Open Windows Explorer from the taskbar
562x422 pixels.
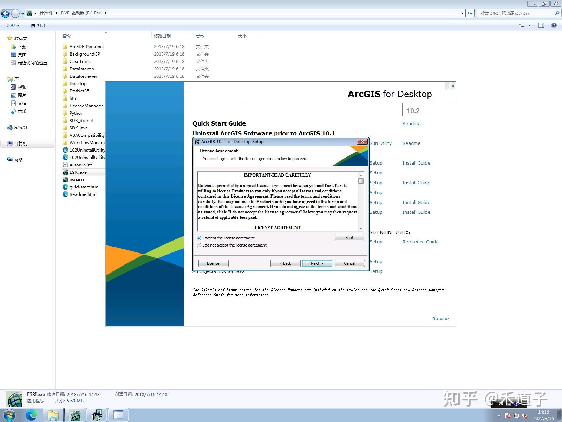pyautogui.click(x=53, y=415)
